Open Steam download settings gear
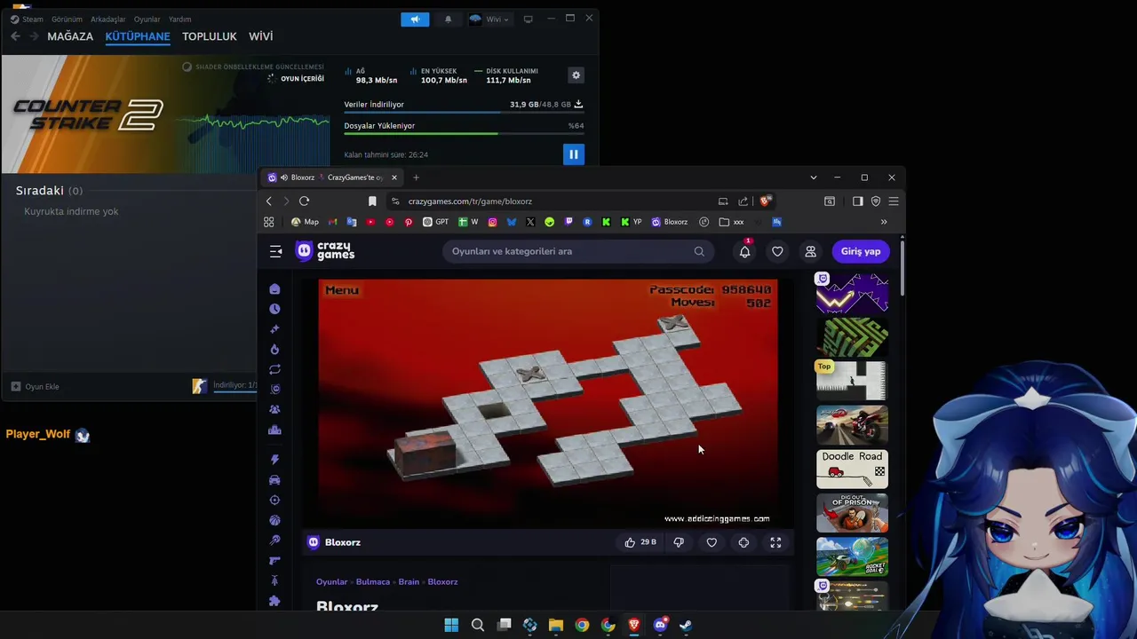 pos(576,75)
